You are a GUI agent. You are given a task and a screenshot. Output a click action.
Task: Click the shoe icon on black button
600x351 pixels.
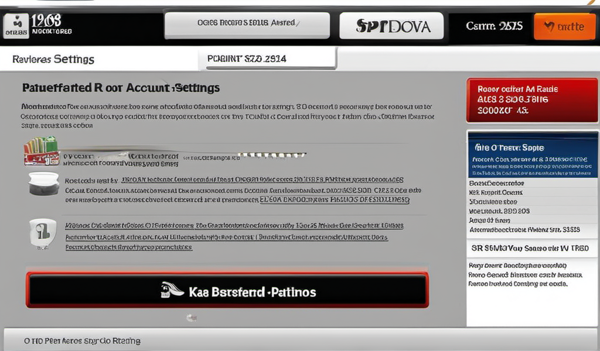[x=173, y=290]
